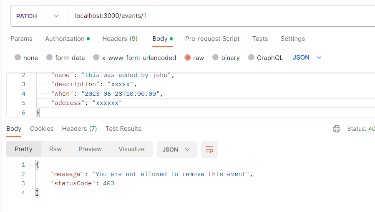Open the Test Results tab
The width and height of the screenshot is (375, 212).
point(123,129)
